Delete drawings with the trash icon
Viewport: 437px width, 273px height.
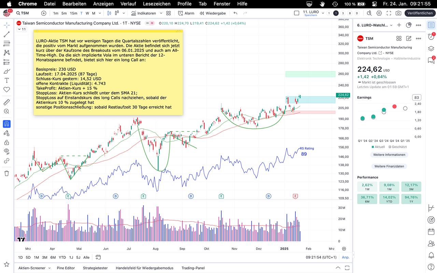coord(6,173)
